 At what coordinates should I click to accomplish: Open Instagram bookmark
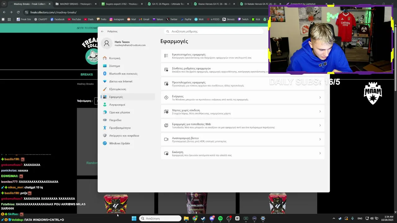[x=116, y=19]
